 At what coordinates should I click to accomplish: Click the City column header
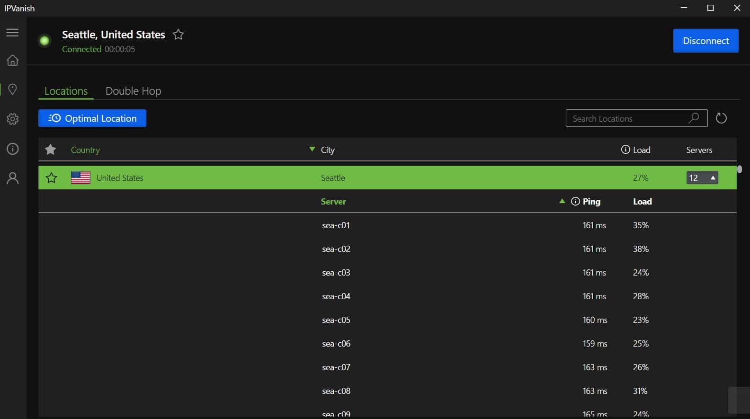[x=328, y=150]
